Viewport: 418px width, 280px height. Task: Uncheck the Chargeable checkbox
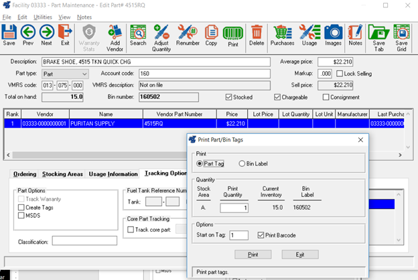pyautogui.click(x=277, y=97)
